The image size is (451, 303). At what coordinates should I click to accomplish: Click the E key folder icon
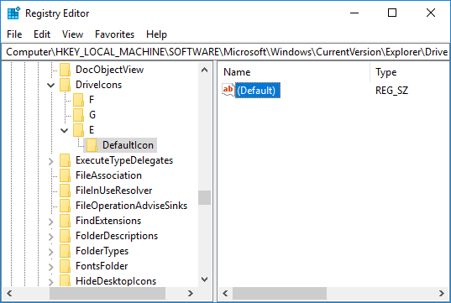(78, 130)
